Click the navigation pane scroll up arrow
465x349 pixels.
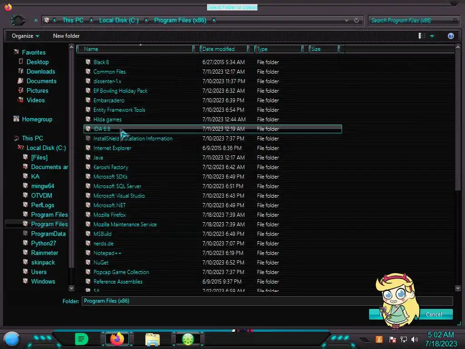click(71, 47)
